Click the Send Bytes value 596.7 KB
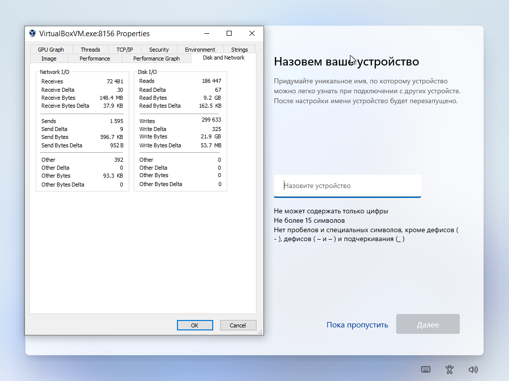Screen dimensions: 509x381 tap(112, 137)
